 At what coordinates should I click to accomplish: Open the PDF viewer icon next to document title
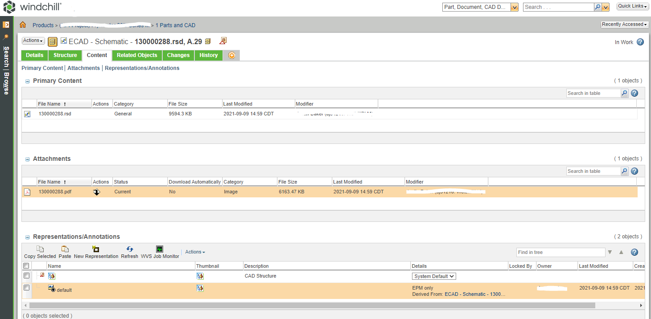tap(223, 40)
